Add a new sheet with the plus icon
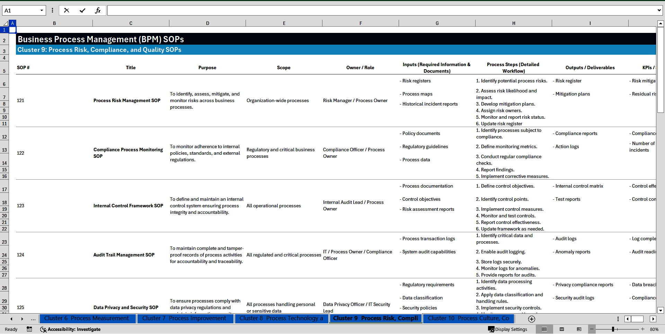The image size is (665, 334). pyautogui.click(x=532, y=319)
